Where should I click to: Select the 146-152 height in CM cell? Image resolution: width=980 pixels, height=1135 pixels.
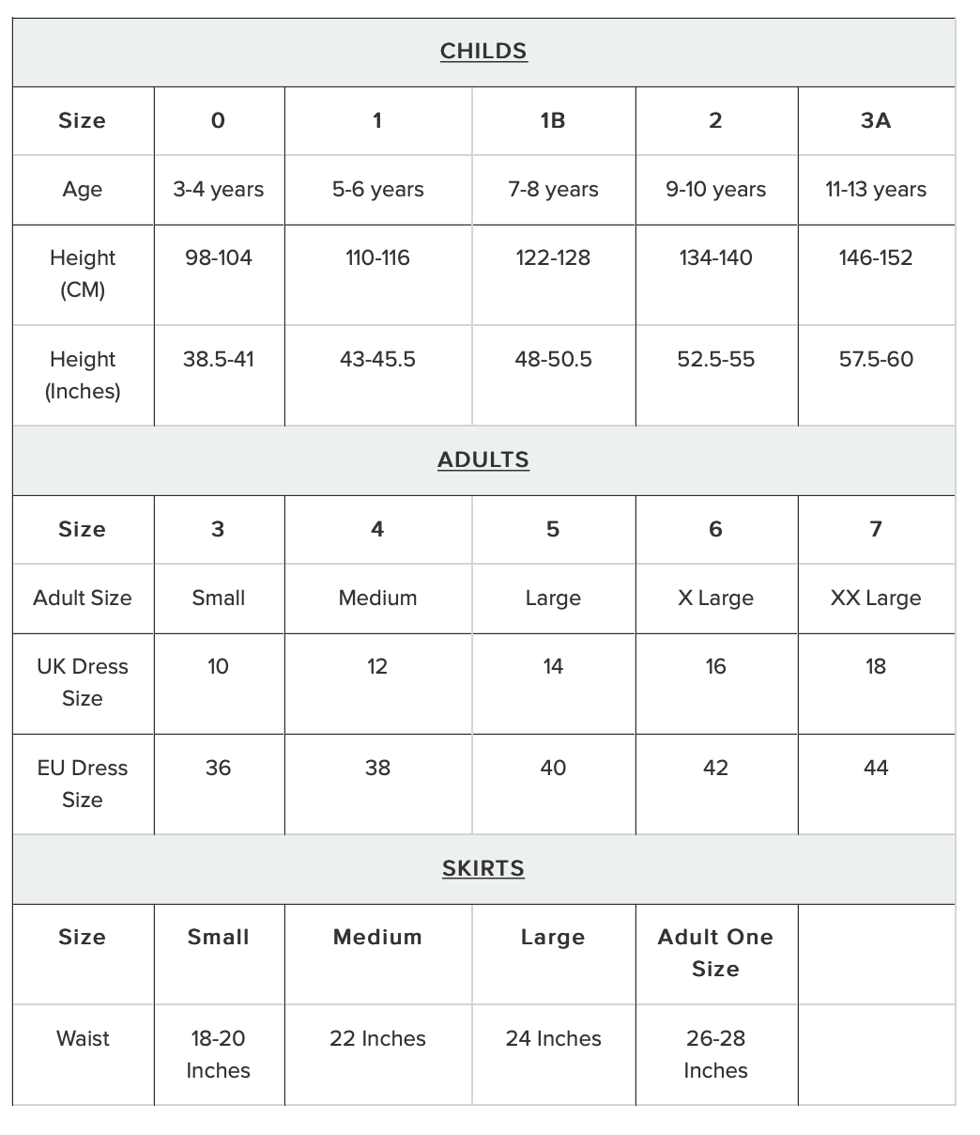[x=876, y=258]
